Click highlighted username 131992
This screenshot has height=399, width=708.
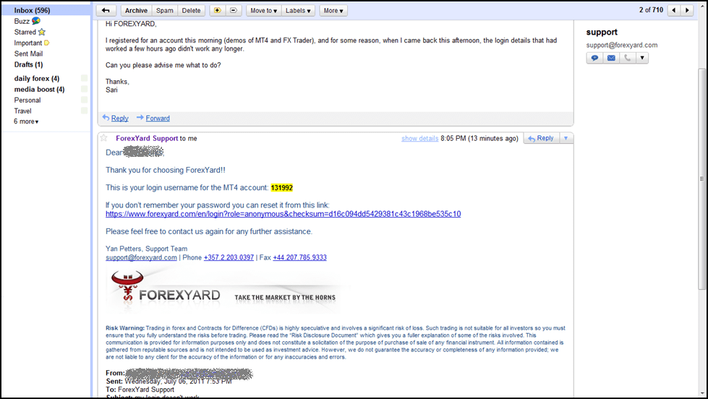point(282,188)
